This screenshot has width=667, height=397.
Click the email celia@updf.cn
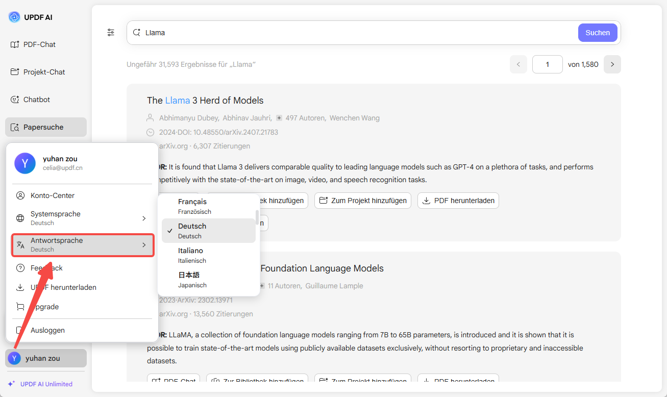[63, 167]
